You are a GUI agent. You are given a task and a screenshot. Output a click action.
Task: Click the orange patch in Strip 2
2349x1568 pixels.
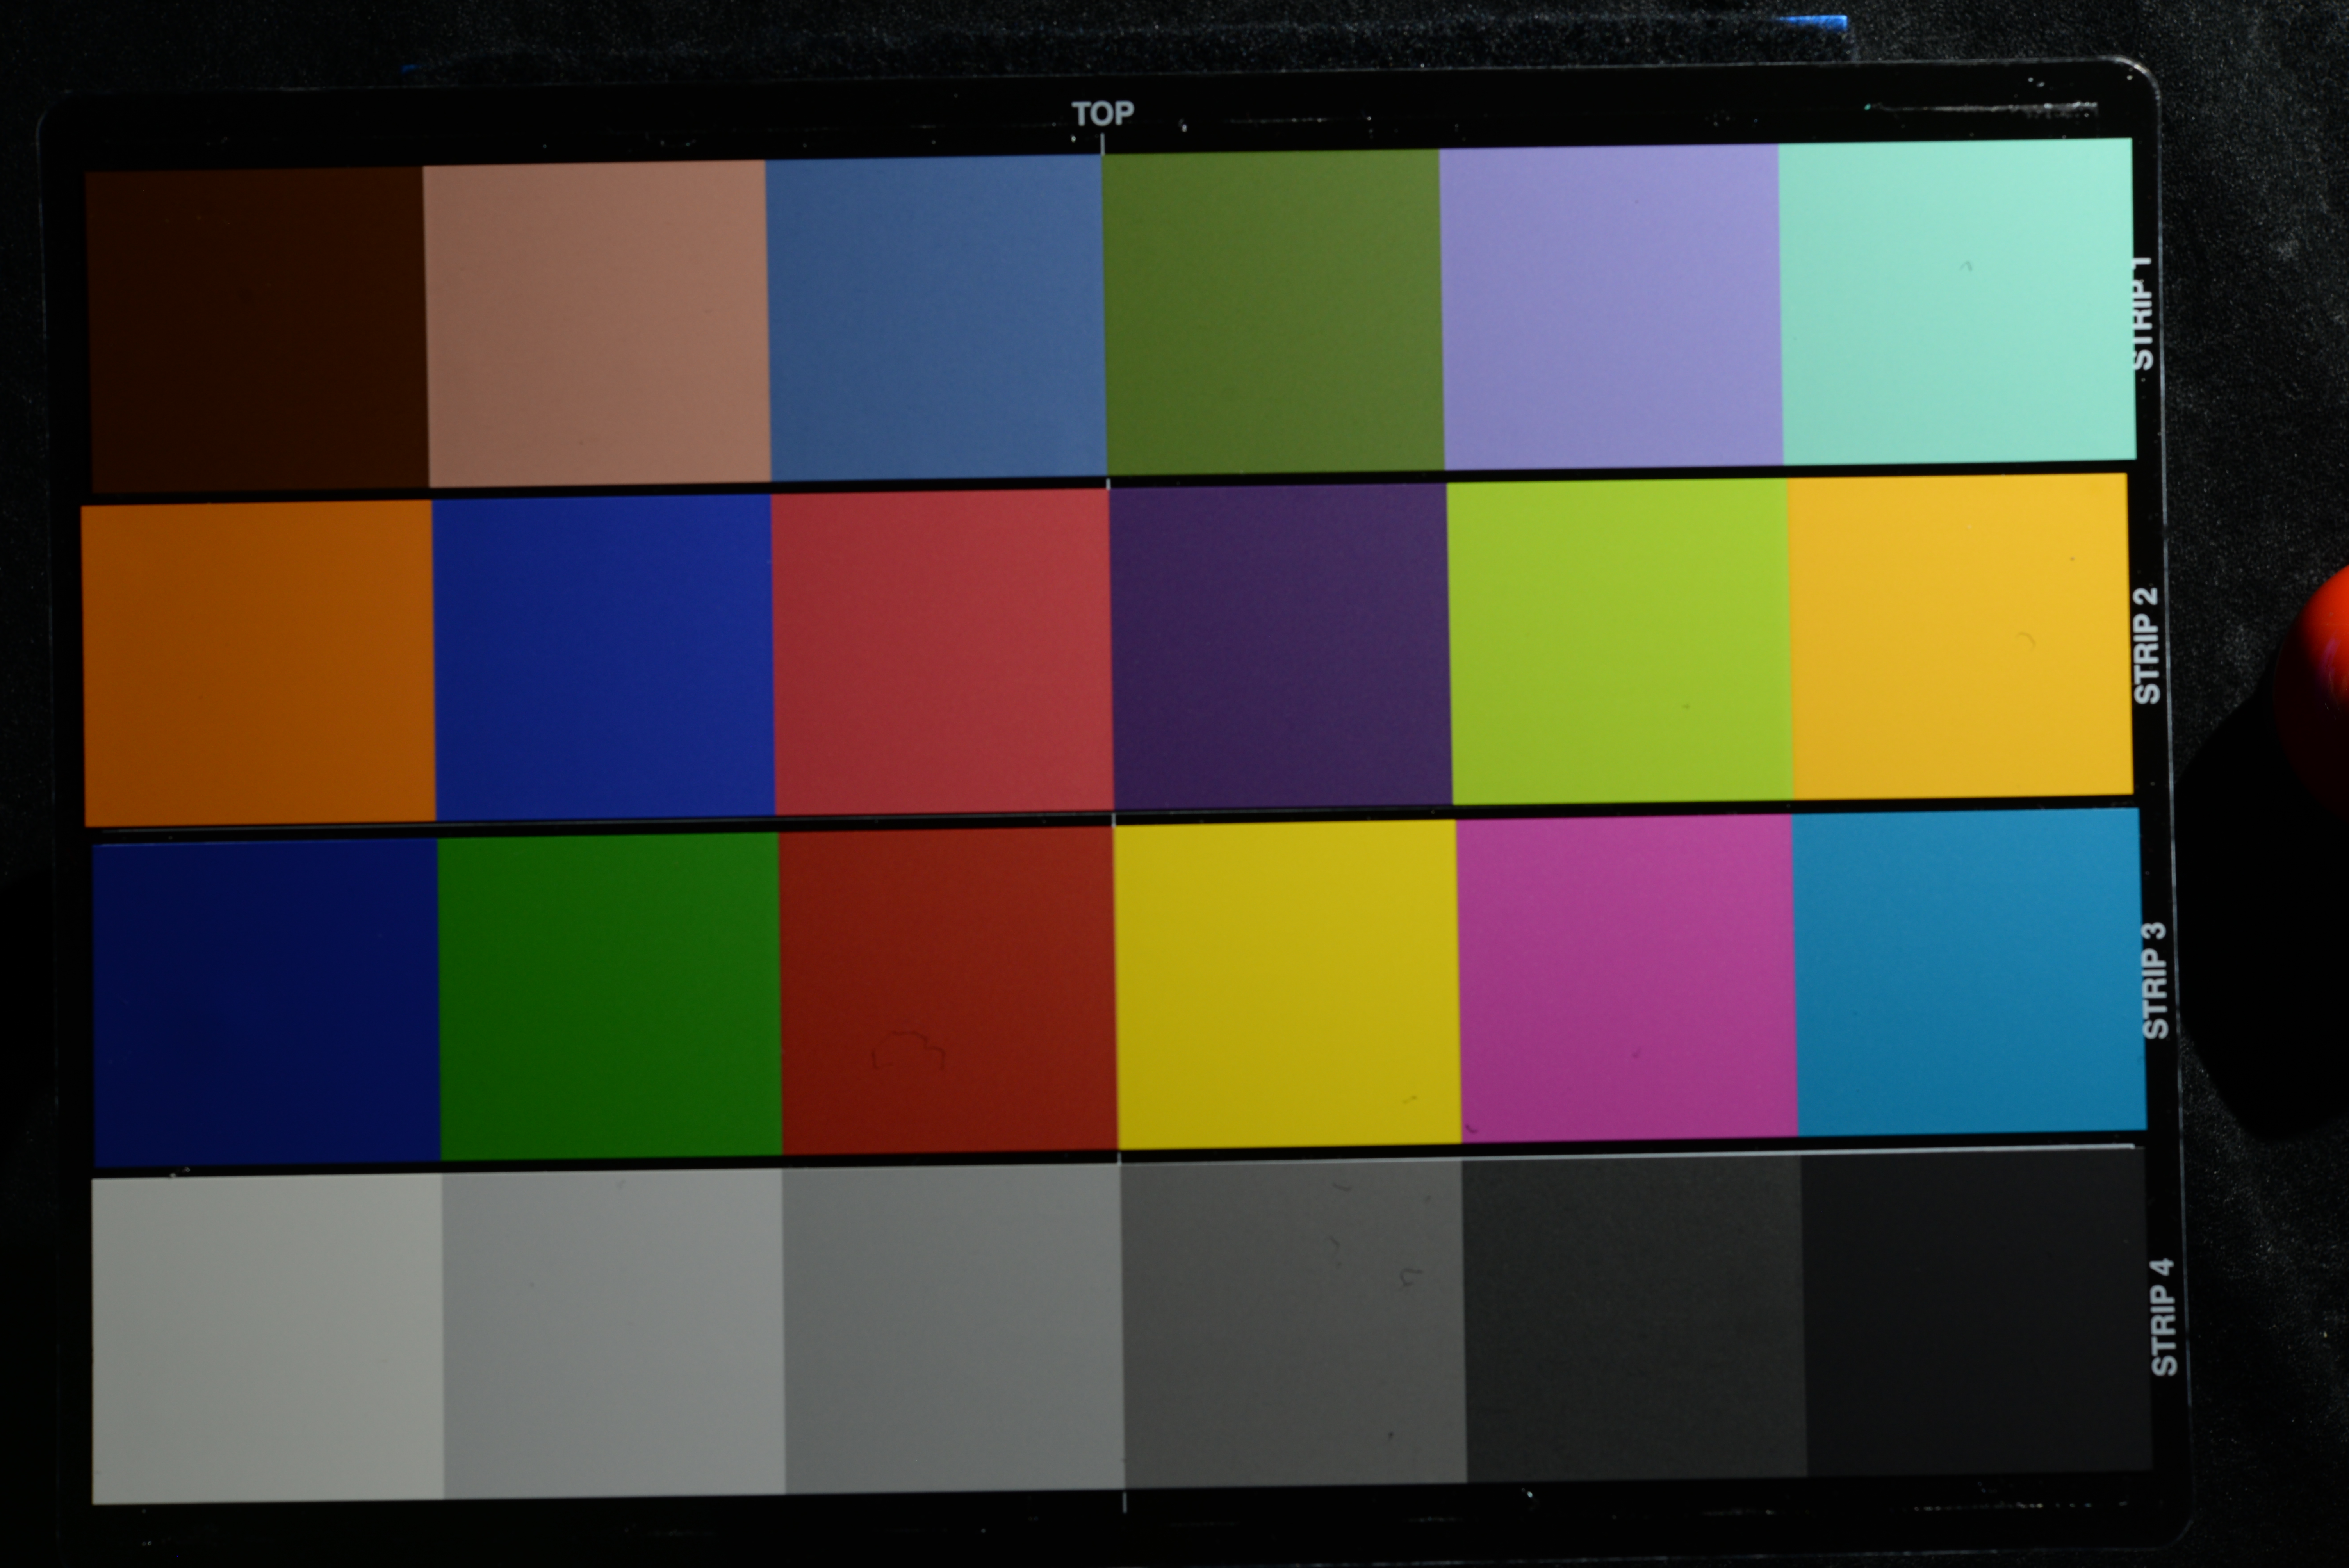258,663
